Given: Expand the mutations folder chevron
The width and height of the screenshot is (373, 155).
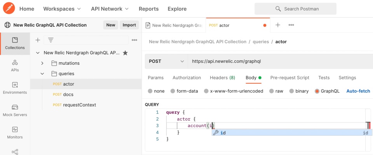Looking at the screenshot, I should click(x=42, y=63).
